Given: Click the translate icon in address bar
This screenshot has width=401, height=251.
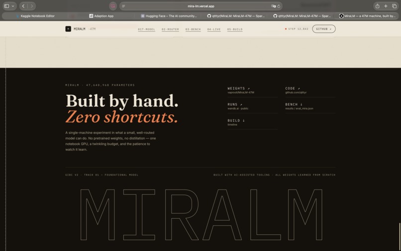Looking at the screenshot, I should [x=273, y=6].
